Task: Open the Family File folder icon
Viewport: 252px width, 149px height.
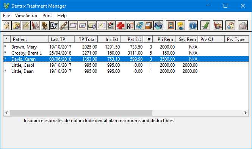Action: point(16,25)
